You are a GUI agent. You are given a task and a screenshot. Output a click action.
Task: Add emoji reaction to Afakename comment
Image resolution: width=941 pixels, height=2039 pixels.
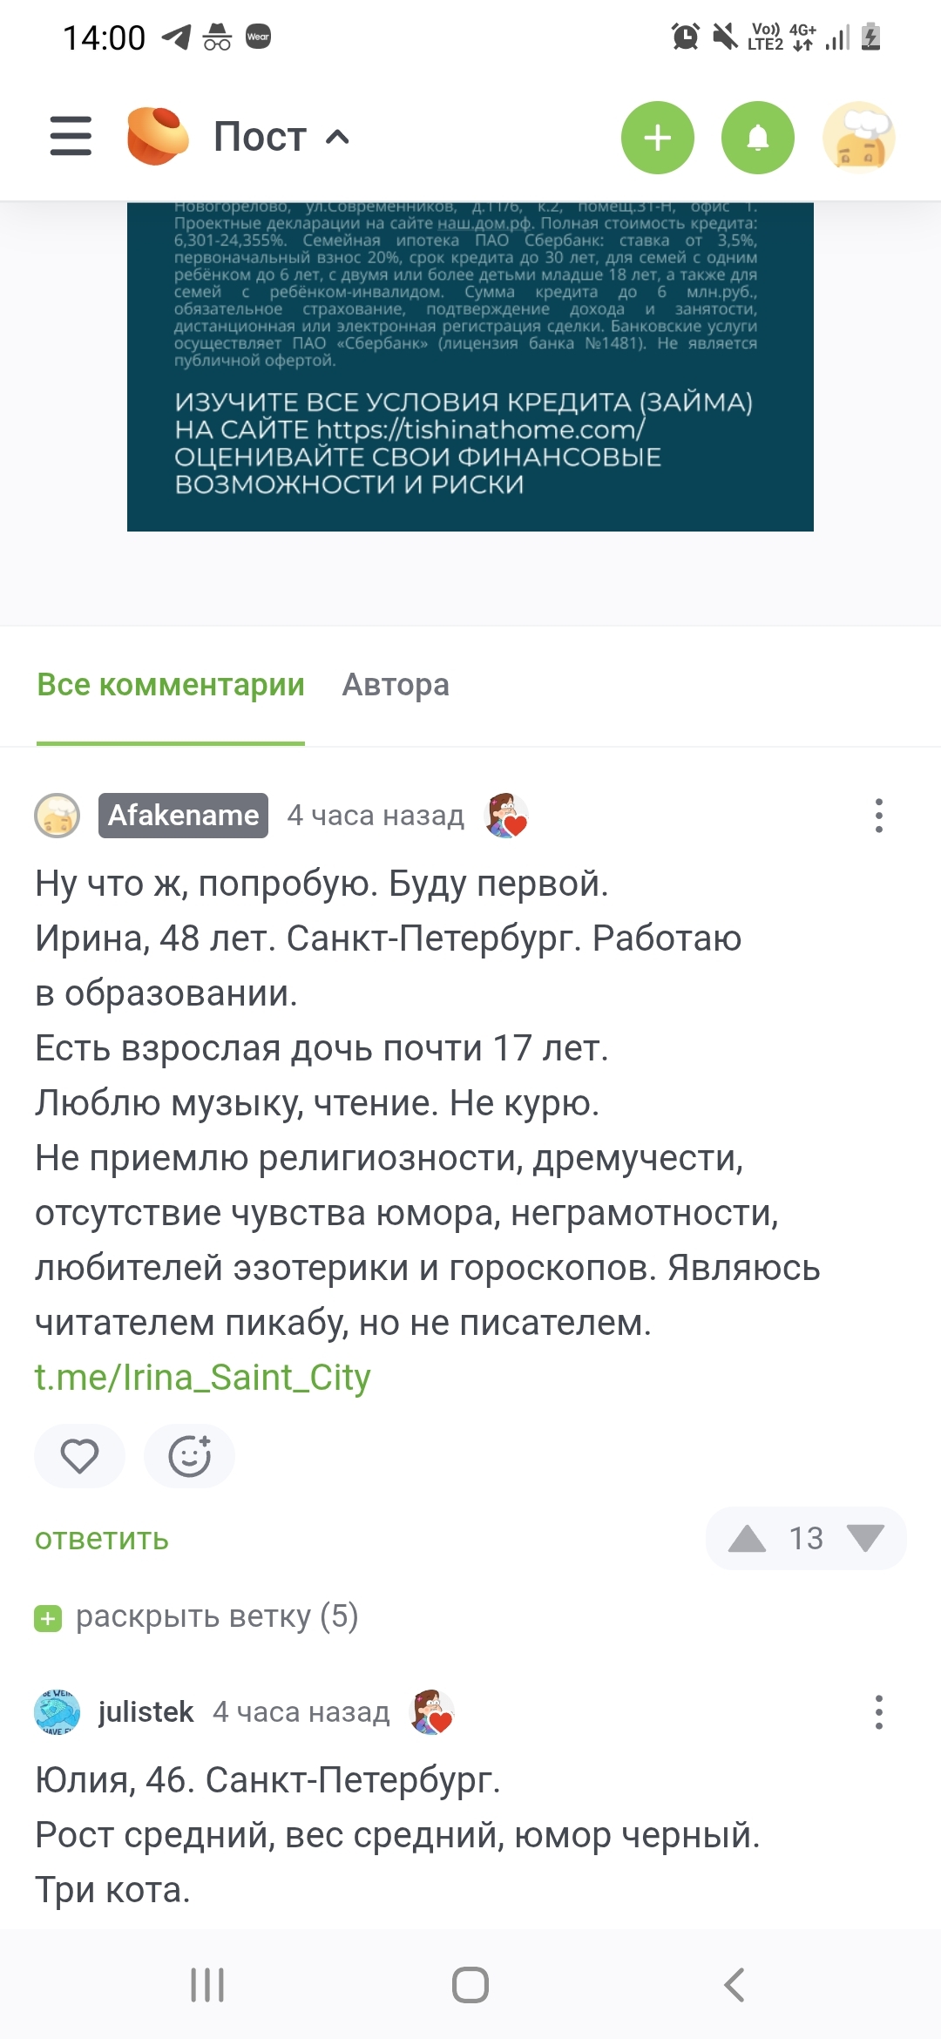[189, 1456]
